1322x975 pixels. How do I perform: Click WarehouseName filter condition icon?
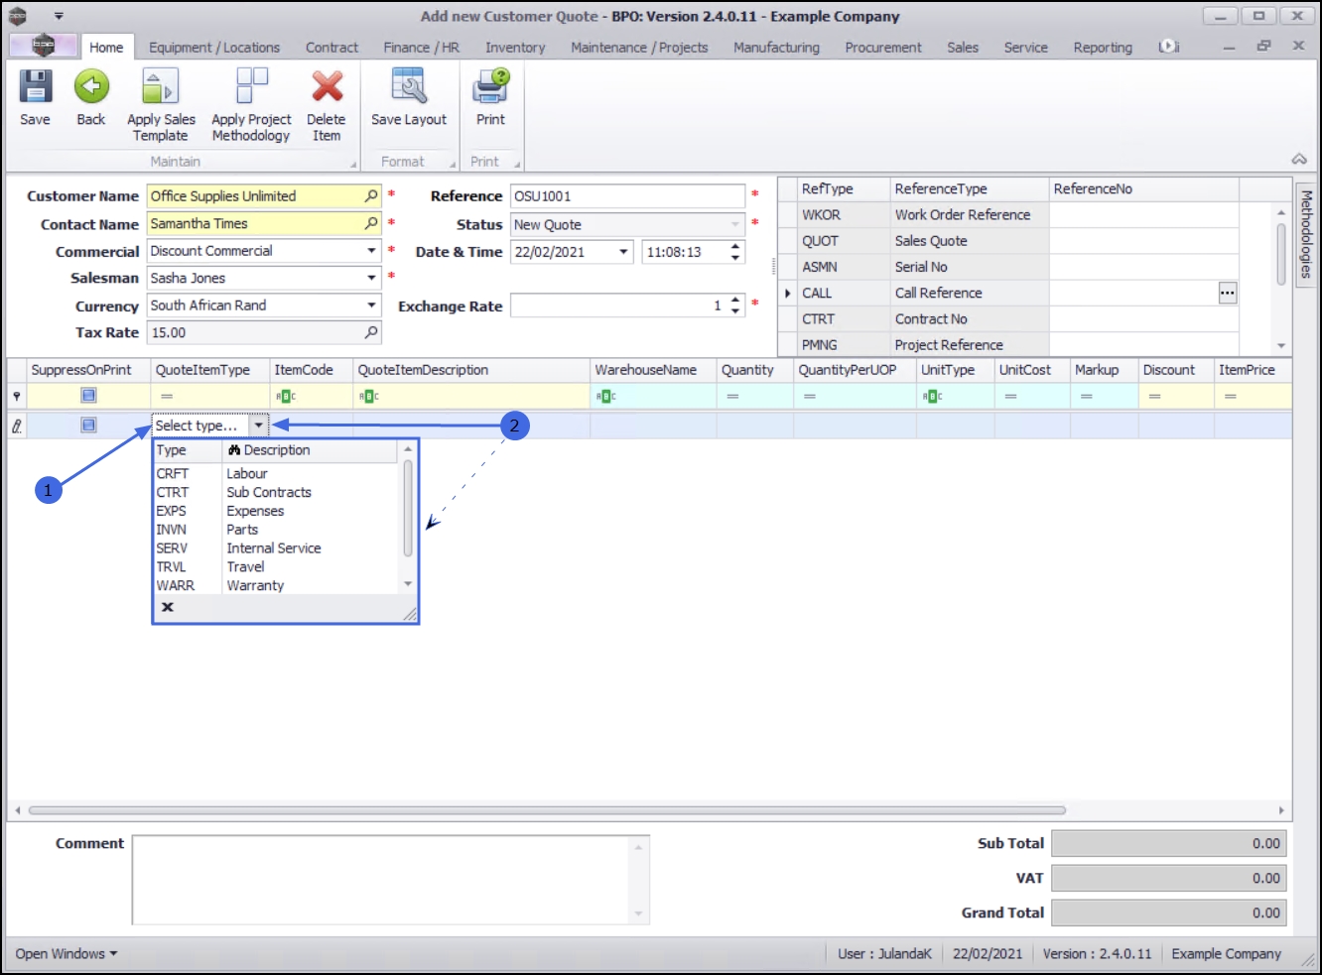(606, 397)
